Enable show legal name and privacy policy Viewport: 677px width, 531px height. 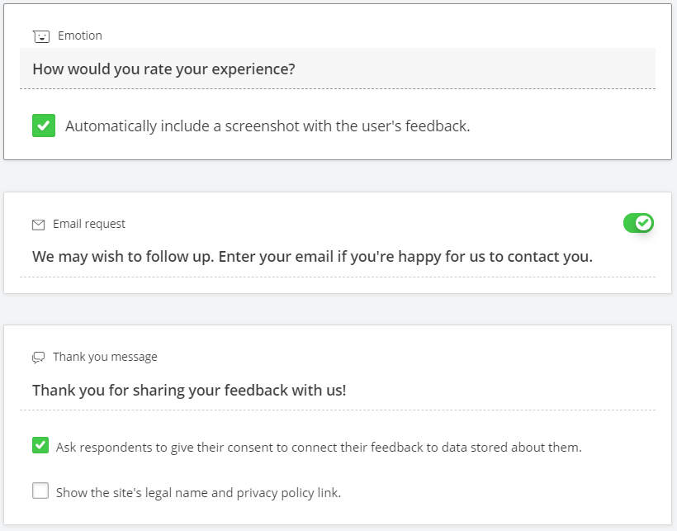click(x=40, y=491)
